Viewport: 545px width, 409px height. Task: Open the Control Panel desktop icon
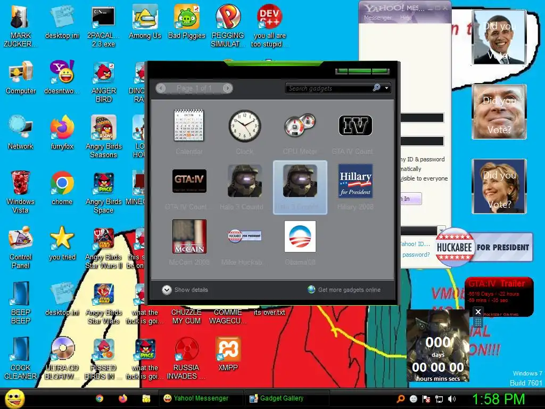click(x=20, y=248)
